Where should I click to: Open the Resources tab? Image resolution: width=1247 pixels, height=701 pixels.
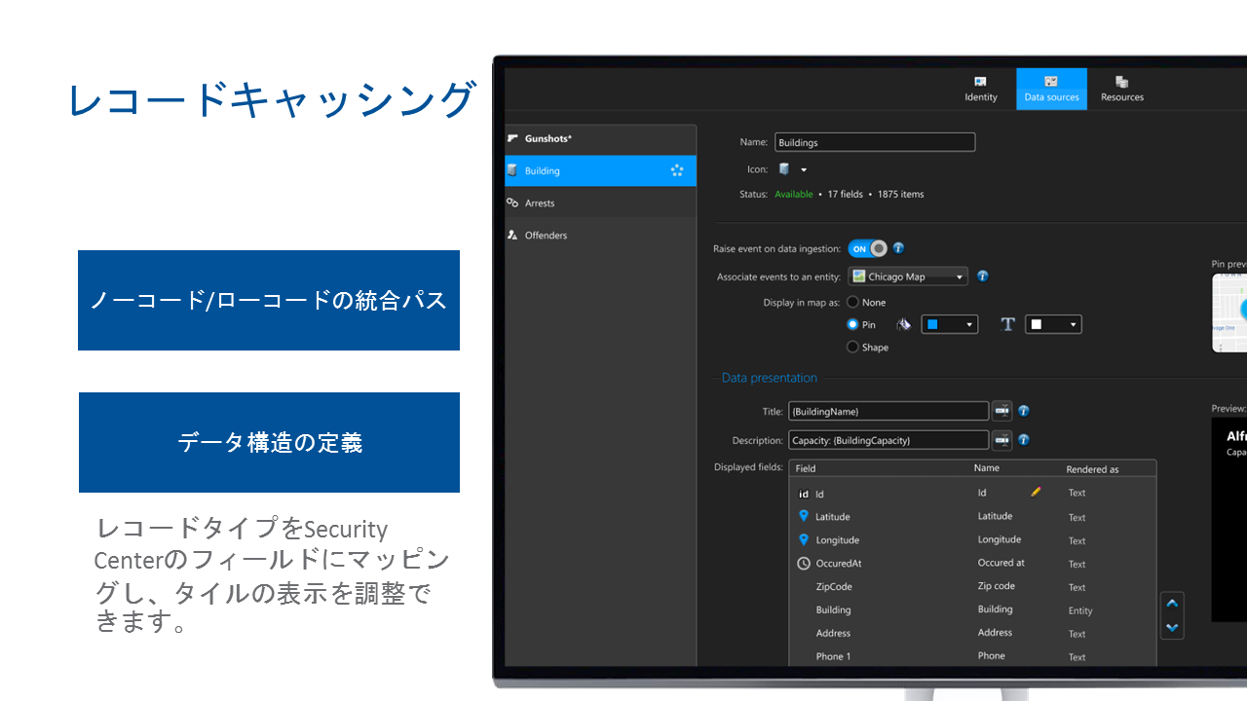pos(1122,89)
